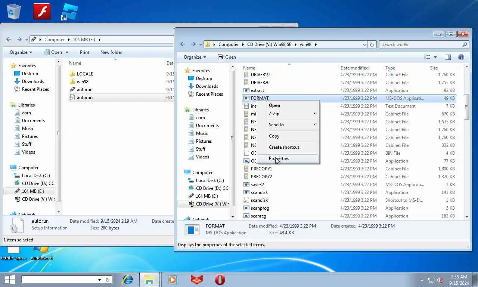
Task: Launch Internet Explorer from taskbar
Action: tap(128, 280)
